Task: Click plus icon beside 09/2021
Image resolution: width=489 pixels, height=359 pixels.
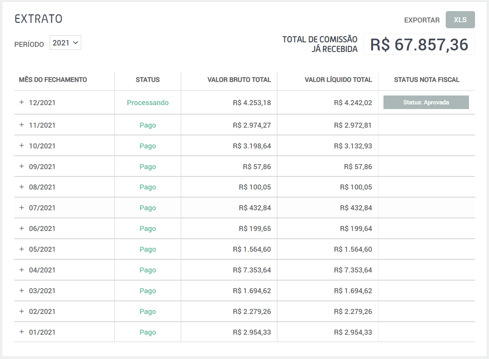Action: tap(21, 166)
